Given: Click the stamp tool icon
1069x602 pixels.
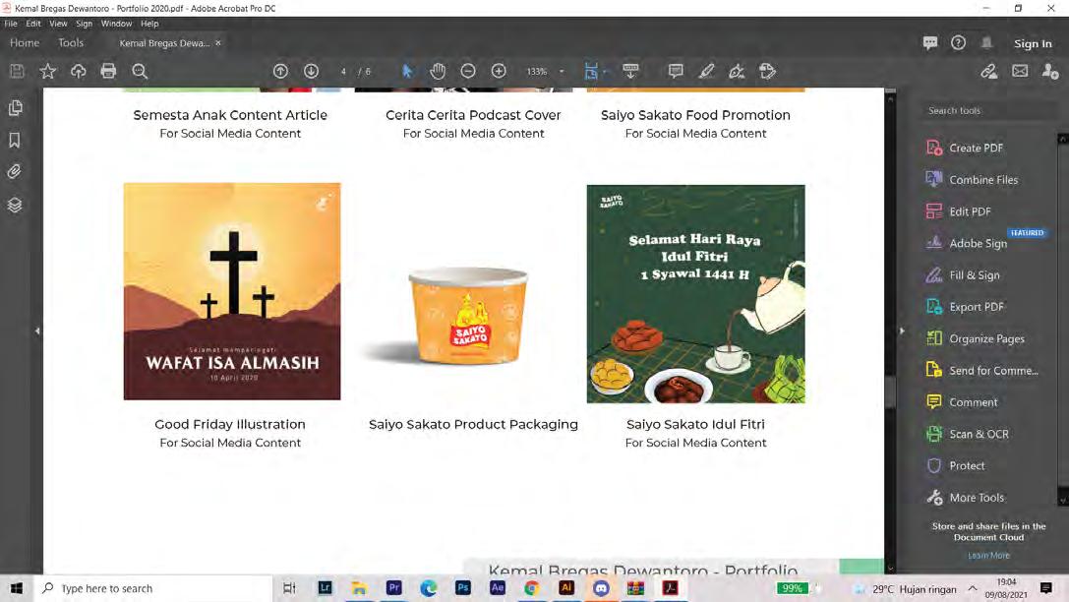Looking at the screenshot, I should (768, 71).
